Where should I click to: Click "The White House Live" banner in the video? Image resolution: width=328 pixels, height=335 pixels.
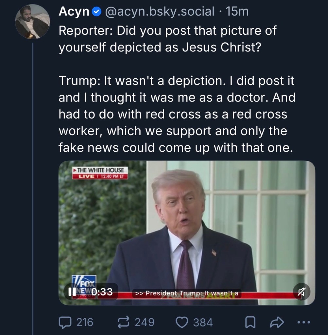[100, 173]
